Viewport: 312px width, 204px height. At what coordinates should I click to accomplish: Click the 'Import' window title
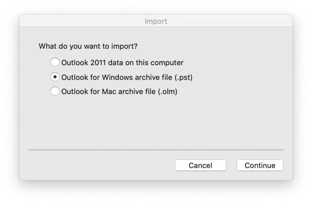tap(156, 21)
